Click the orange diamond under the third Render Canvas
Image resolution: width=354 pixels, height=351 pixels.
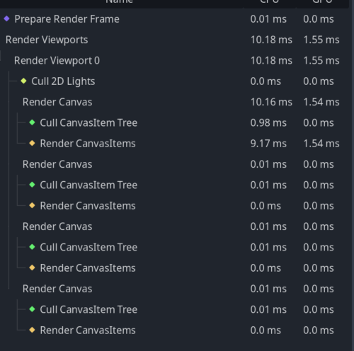32,267
